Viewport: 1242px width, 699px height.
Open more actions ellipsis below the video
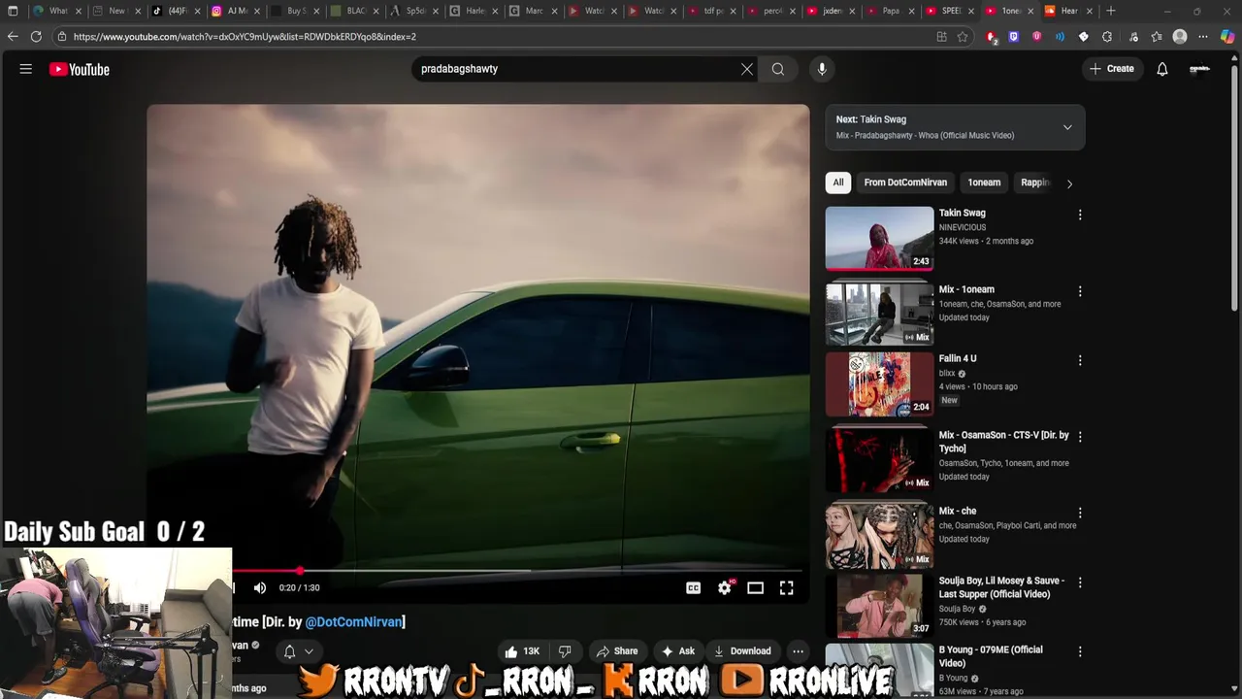click(x=798, y=651)
